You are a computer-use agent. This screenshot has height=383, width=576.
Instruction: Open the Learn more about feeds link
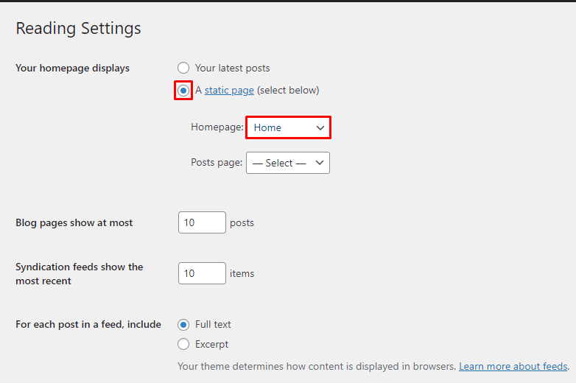(x=513, y=366)
